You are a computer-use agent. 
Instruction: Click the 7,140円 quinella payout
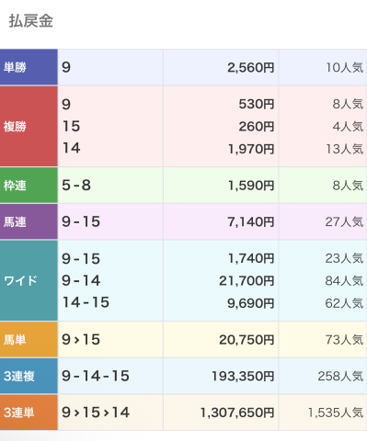point(250,221)
